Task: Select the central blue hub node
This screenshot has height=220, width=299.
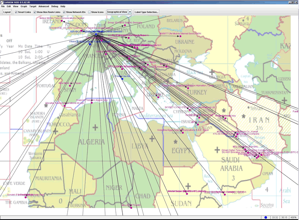Action: pos(96,34)
